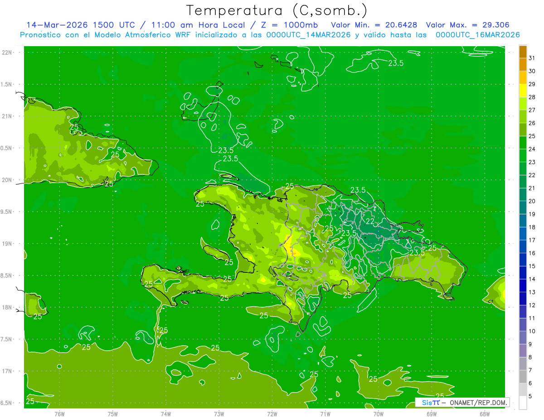Click the legend swatch between 21 and 22
The height and width of the screenshot is (420, 544).
point(523,182)
